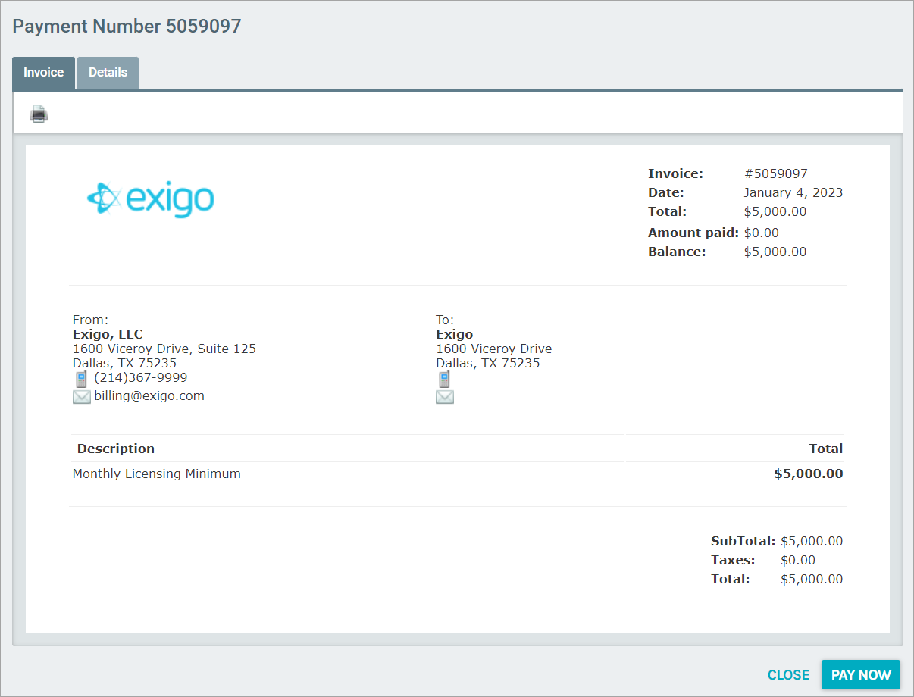Click invoice number #5059097
Screen dimensions: 914x697
point(776,173)
